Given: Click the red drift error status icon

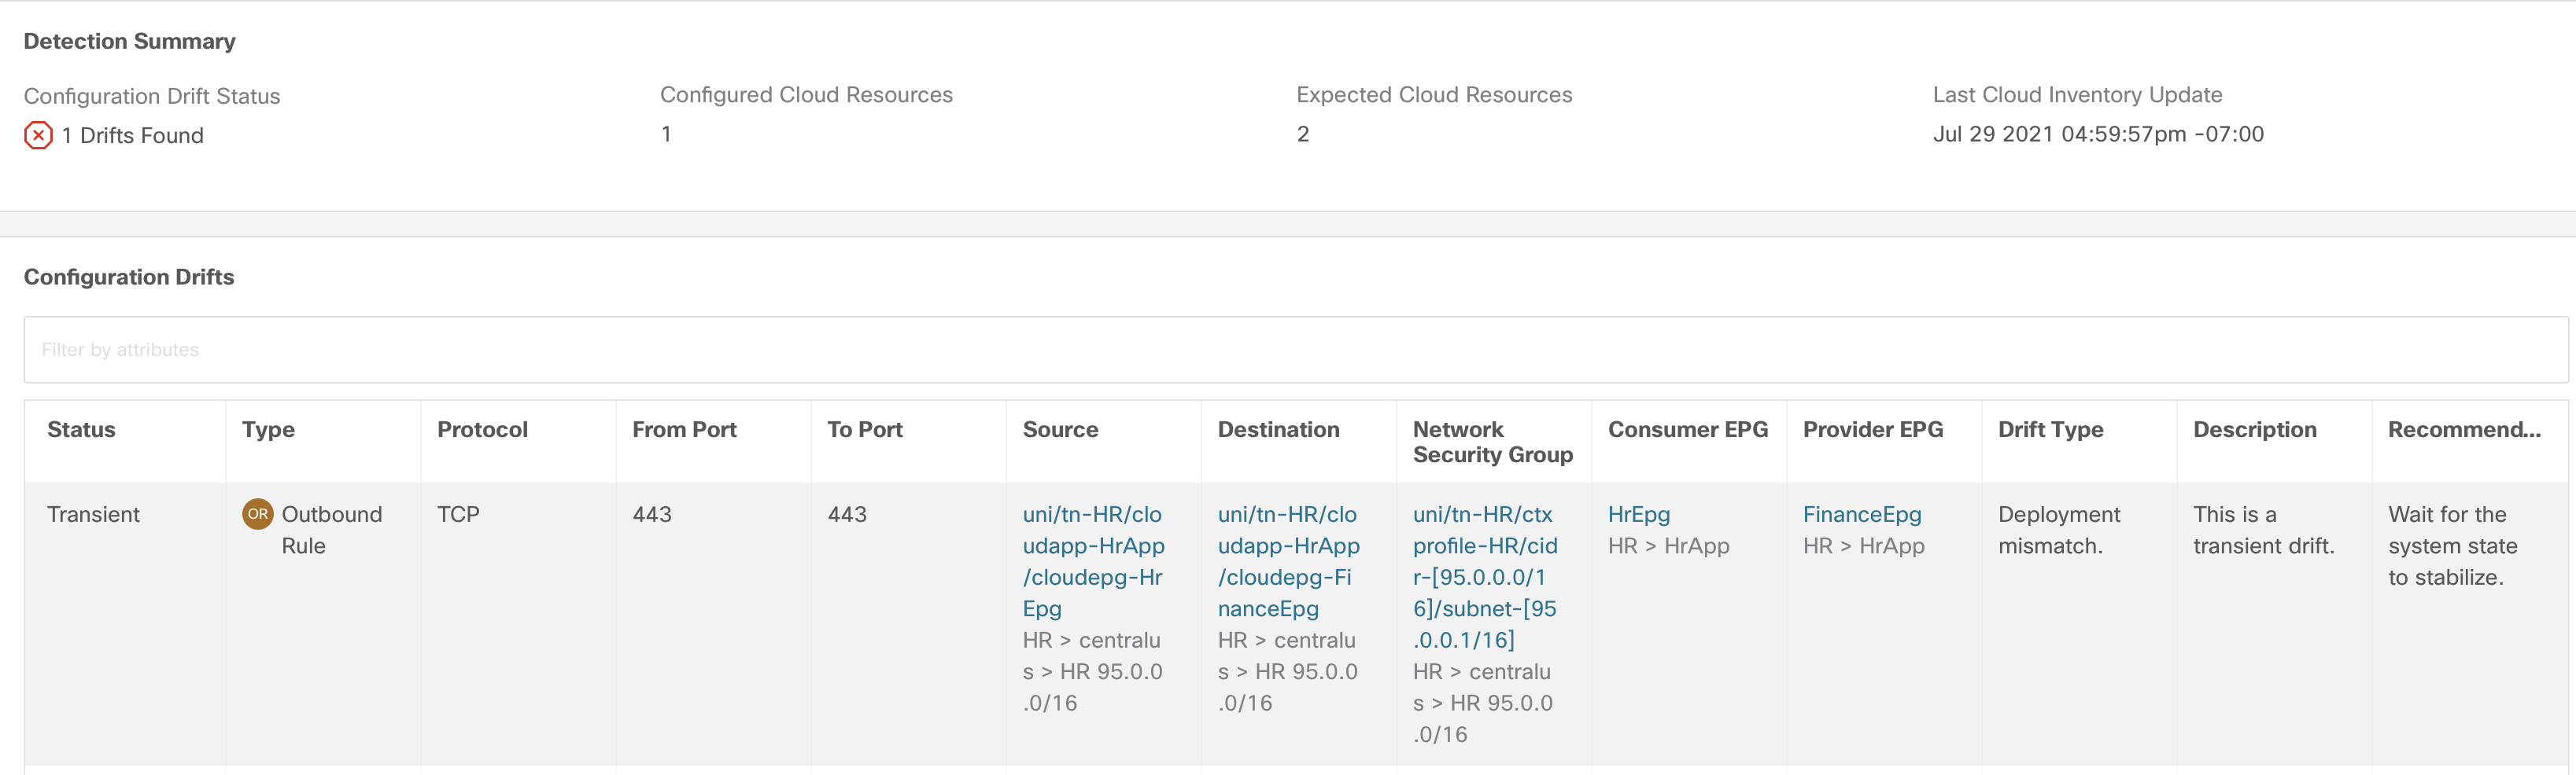Looking at the screenshot, I should click(x=38, y=135).
